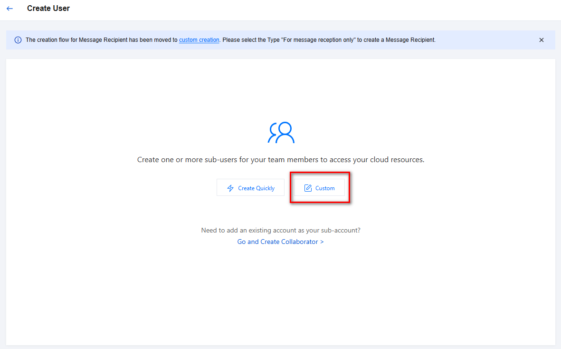Viewport: 561px width, 349px height.
Task: Click the 'Create one or more sub-users' description
Action: pos(281,160)
